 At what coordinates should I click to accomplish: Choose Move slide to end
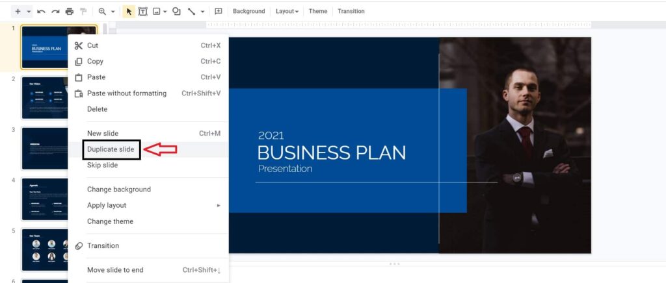[148, 270]
